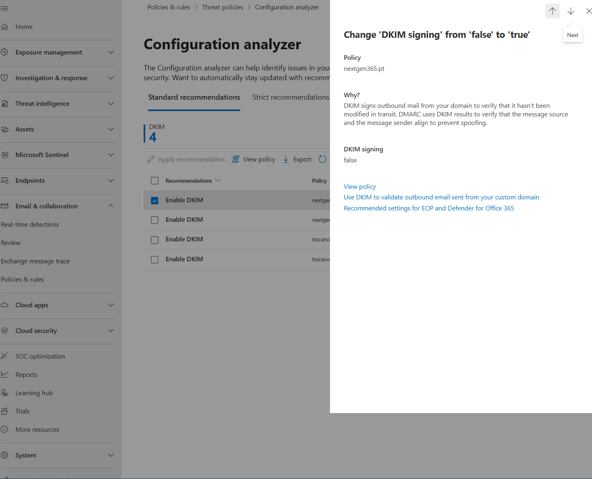Click the Assets devices icon
The image size is (592, 479).
click(5, 129)
